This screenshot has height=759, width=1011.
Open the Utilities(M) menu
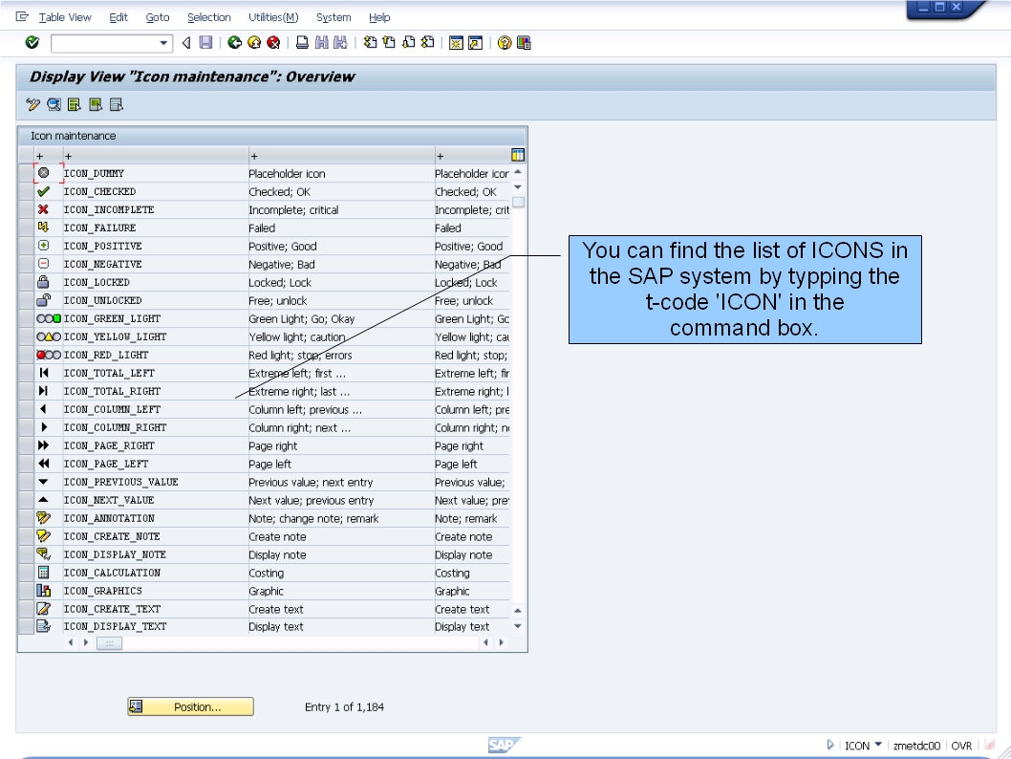[273, 16]
